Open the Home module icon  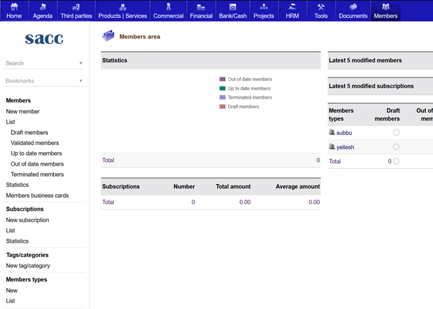point(14,7)
